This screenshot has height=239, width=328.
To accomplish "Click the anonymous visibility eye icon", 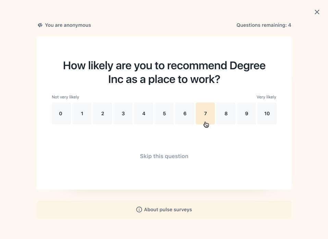I will [x=40, y=25].
